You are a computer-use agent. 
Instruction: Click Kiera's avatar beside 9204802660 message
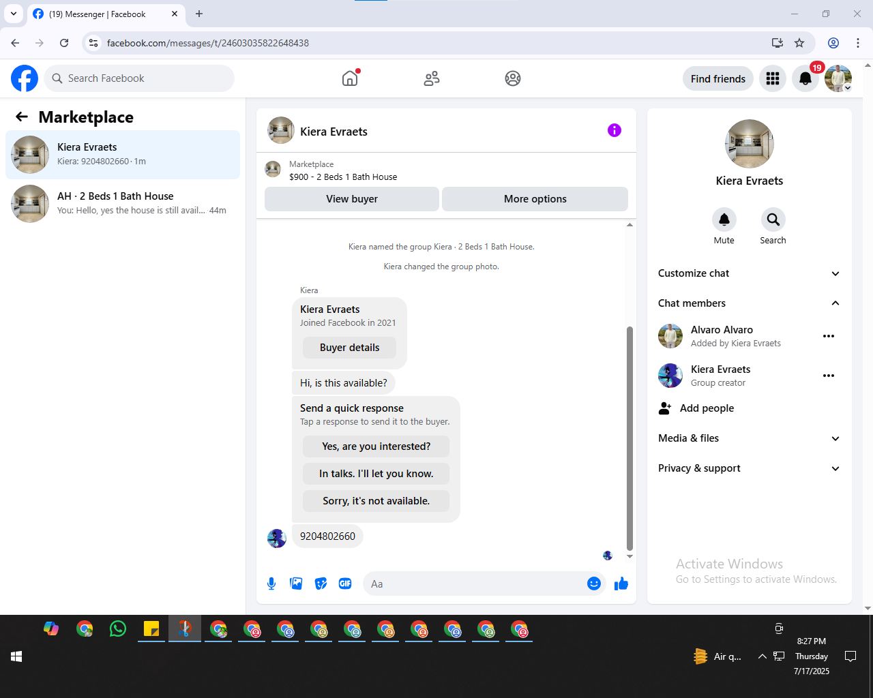click(x=277, y=538)
